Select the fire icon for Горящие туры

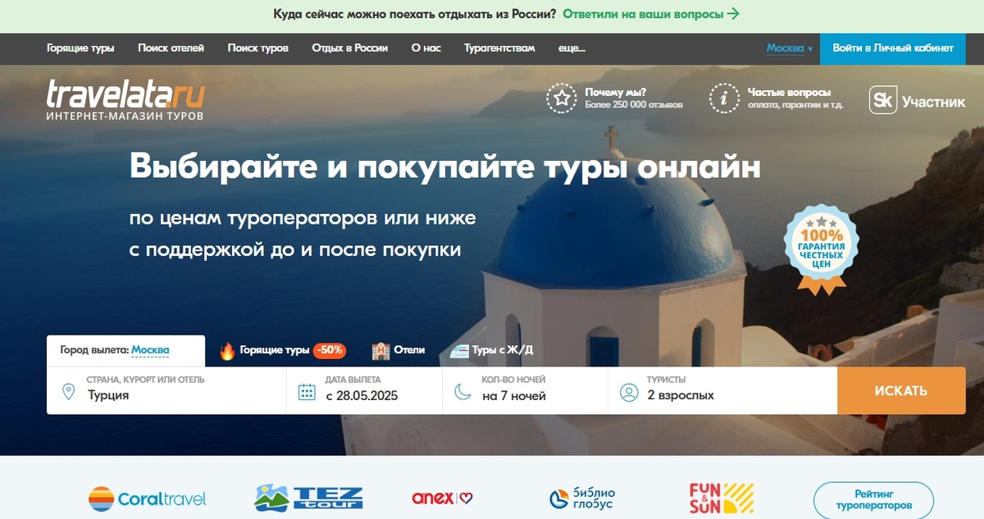(x=227, y=349)
